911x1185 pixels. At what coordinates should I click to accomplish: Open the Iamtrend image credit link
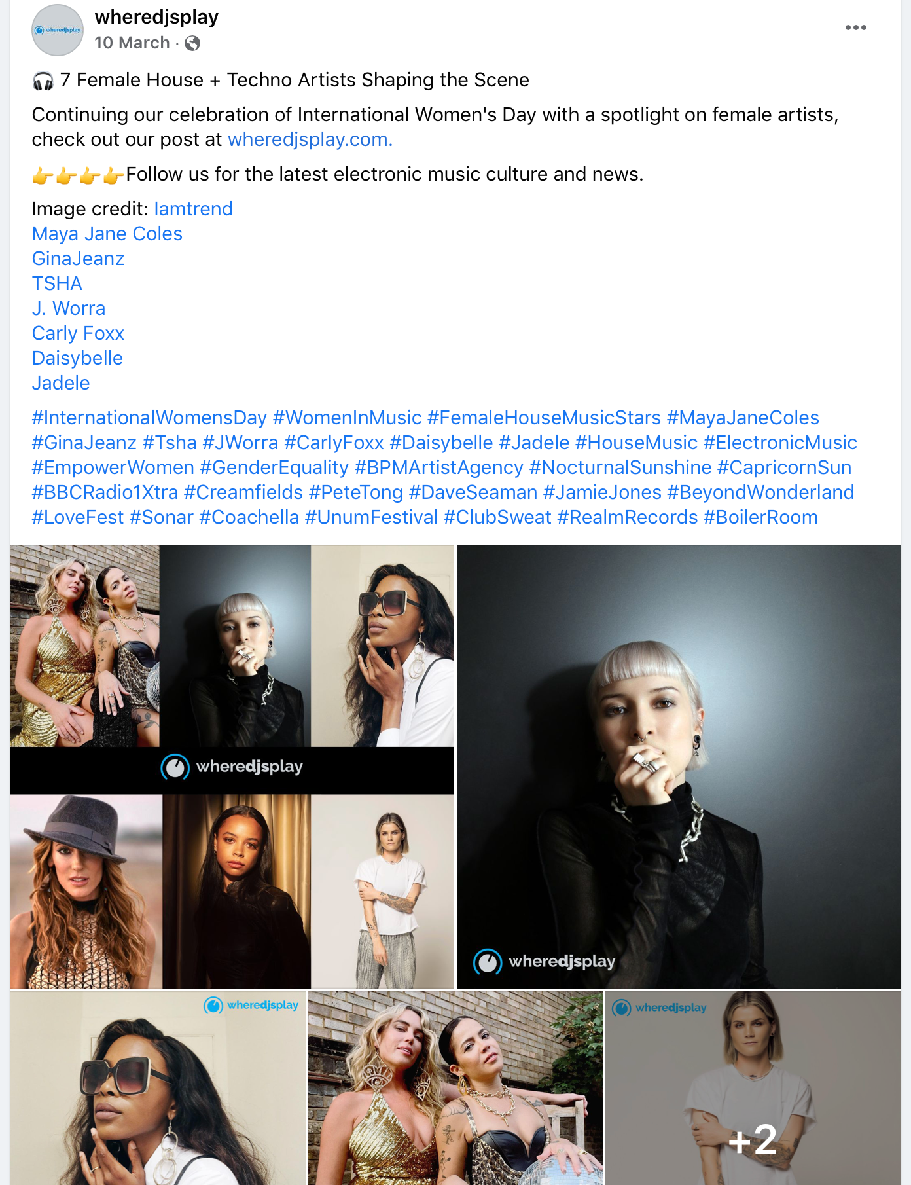[x=194, y=209]
